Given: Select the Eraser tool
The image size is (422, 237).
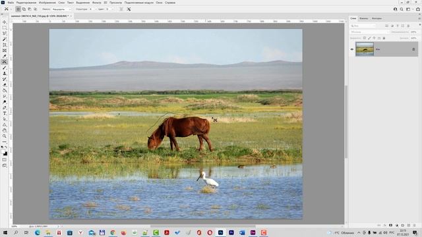Looking at the screenshot, I should [x=5, y=85].
